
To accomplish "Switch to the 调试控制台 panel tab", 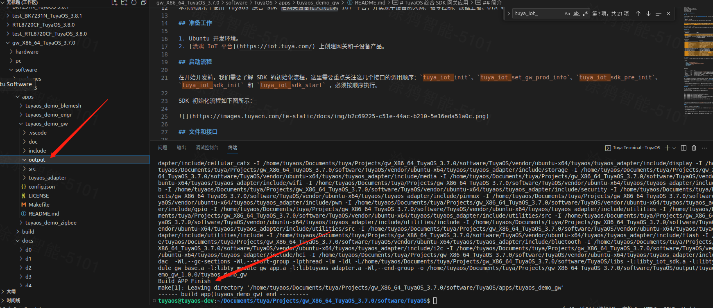I will click(x=207, y=148).
